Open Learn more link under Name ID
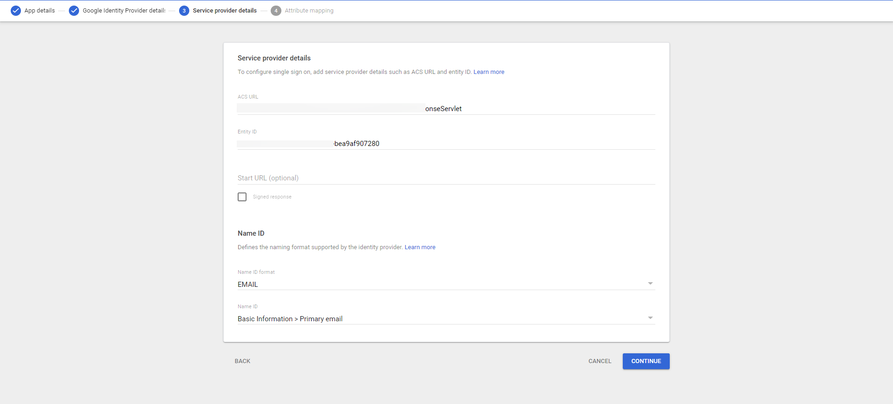Viewport: 893px width, 404px height. pyautogui.click(x=420, y=247)
